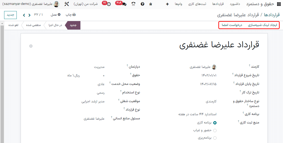Open the چاپ print dropdown

click(70, 15)
